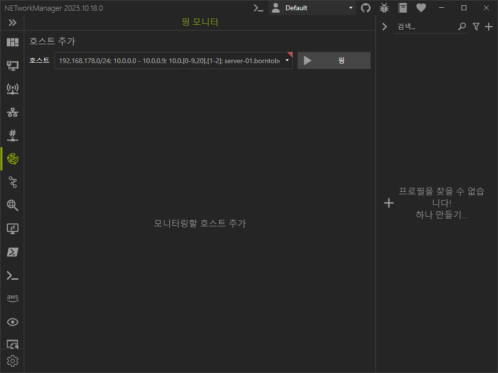Open the Dashboard icon in sidebar
Viewport: 498px width, 373px height.
[x=12, y=42]
